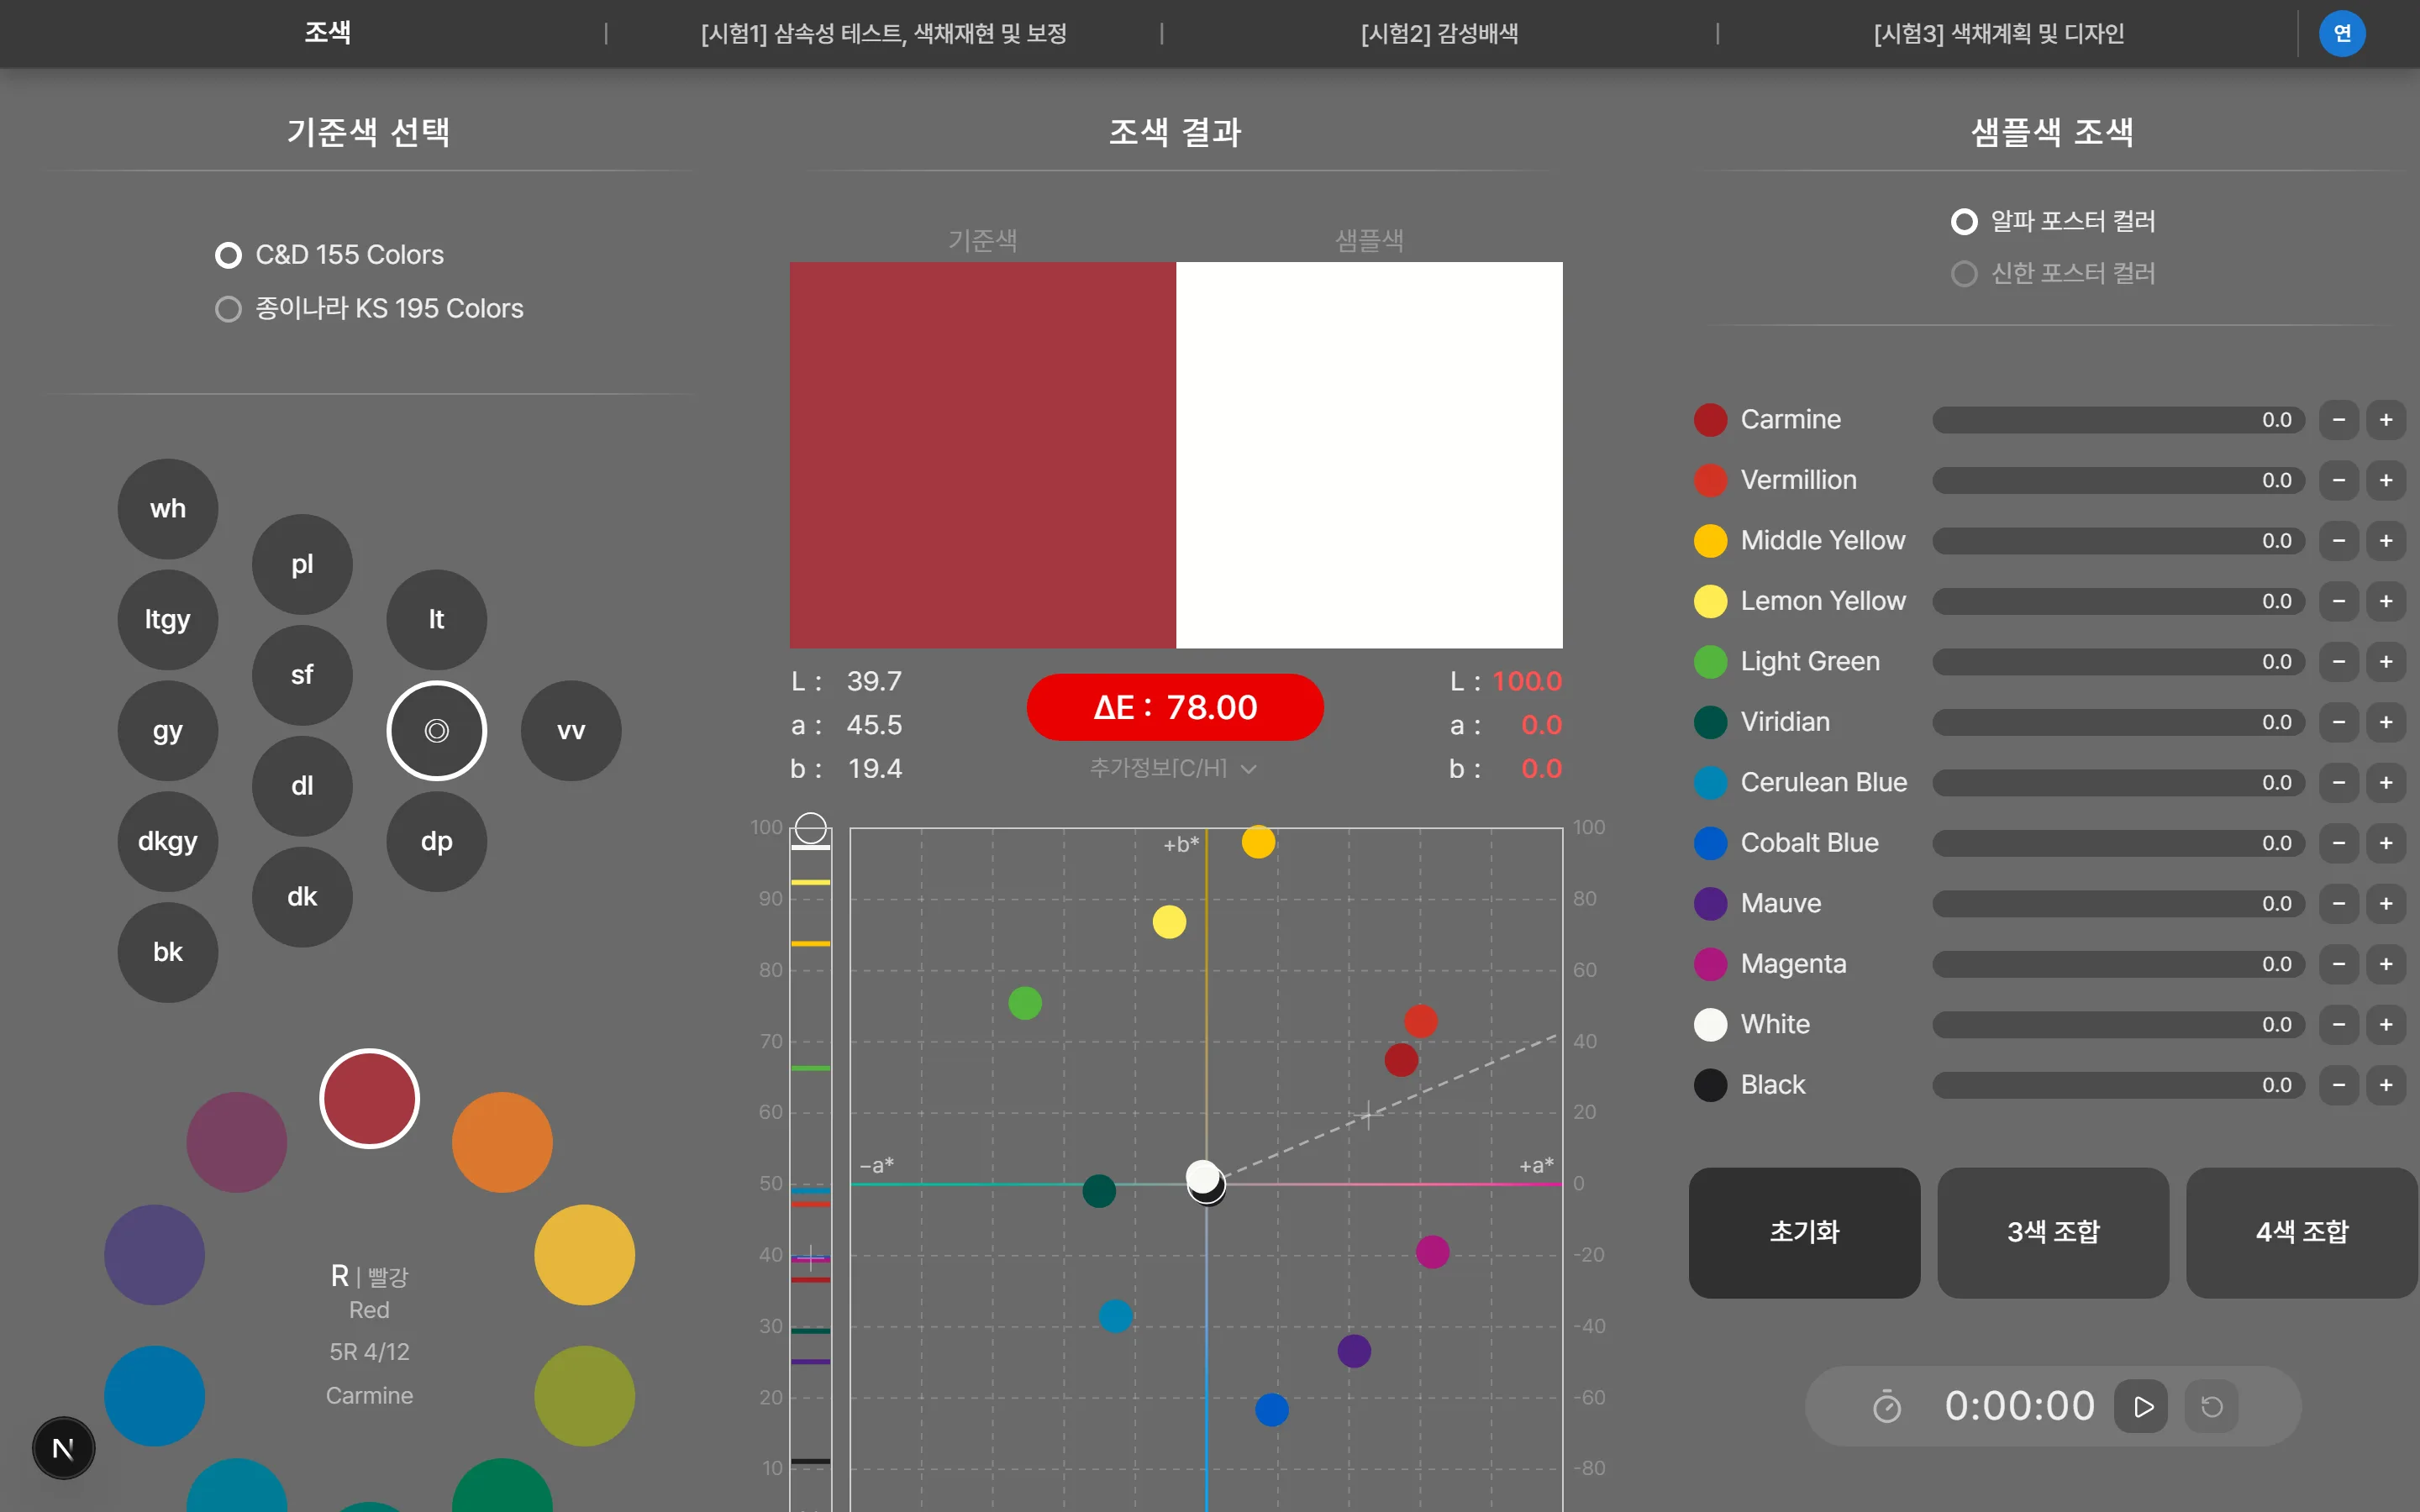Increase Cerulean Blue with plus button

click(2386, 783)
